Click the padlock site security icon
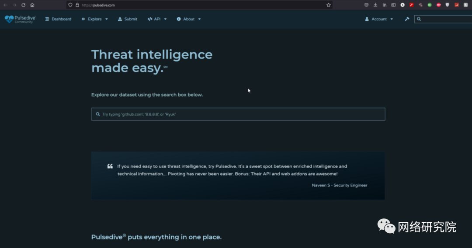 coord(77,5)
